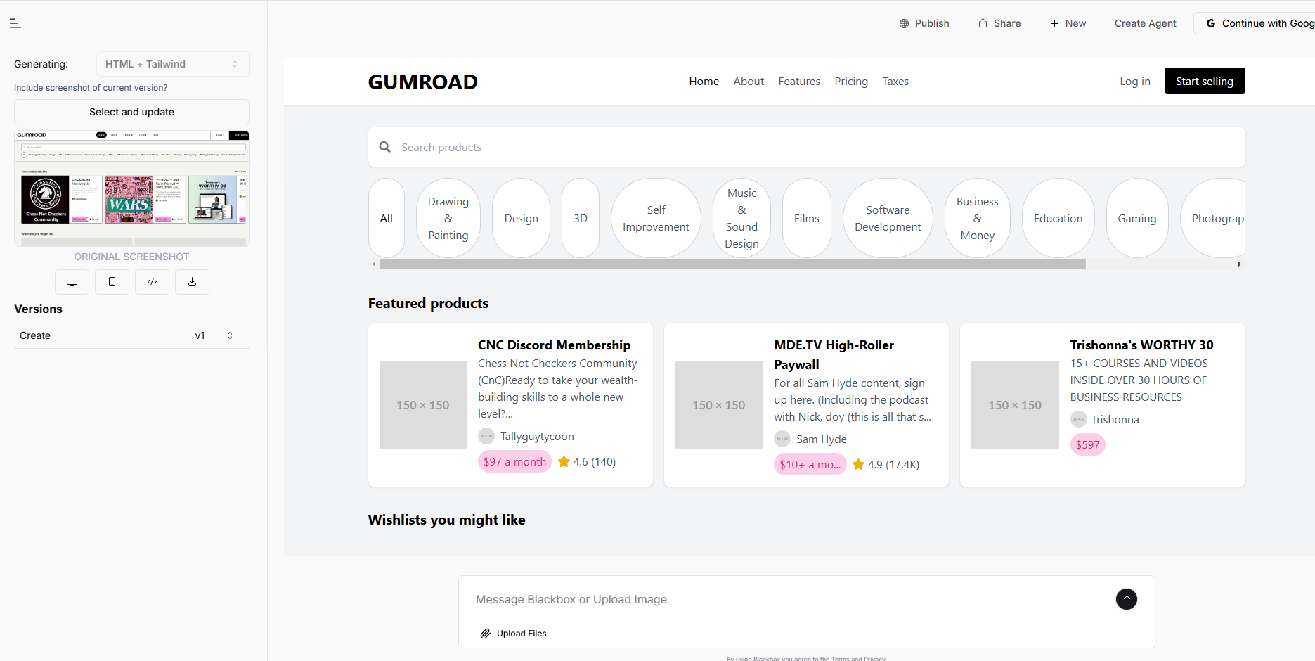Image resolution: width=1315 pixels, height=661 pixels.
Task: Click star rating on MDE.TV High-Roller Paywall
Action: (x=858, y=465)
